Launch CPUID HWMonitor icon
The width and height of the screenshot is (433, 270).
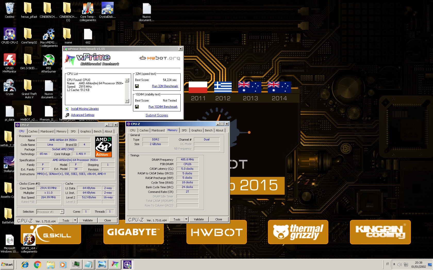pyautogui.click(x=10, y=63)
